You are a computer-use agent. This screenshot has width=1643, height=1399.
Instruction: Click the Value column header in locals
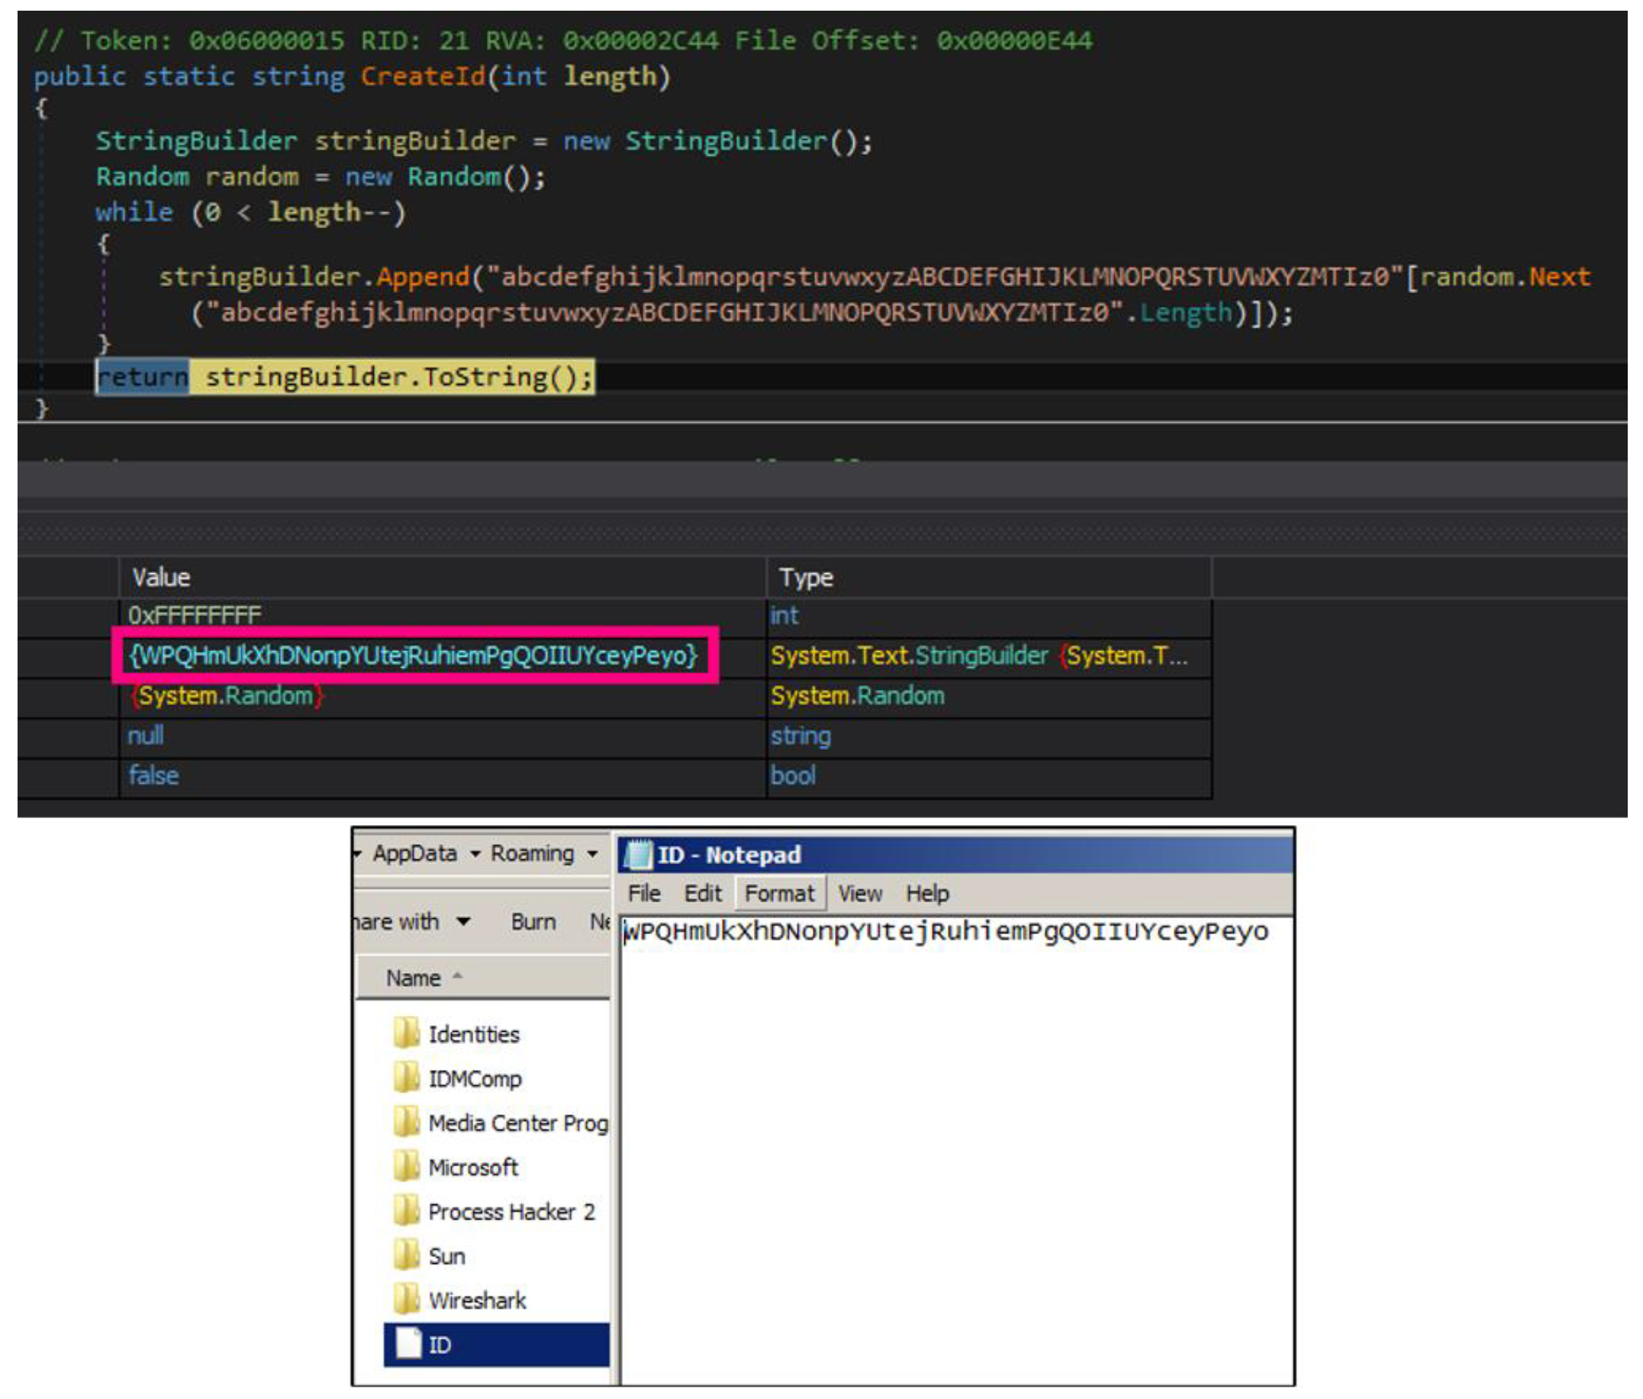click(161, 577)
